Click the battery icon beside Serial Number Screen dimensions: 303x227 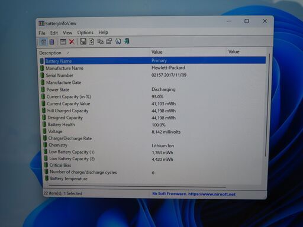[42, 75]
